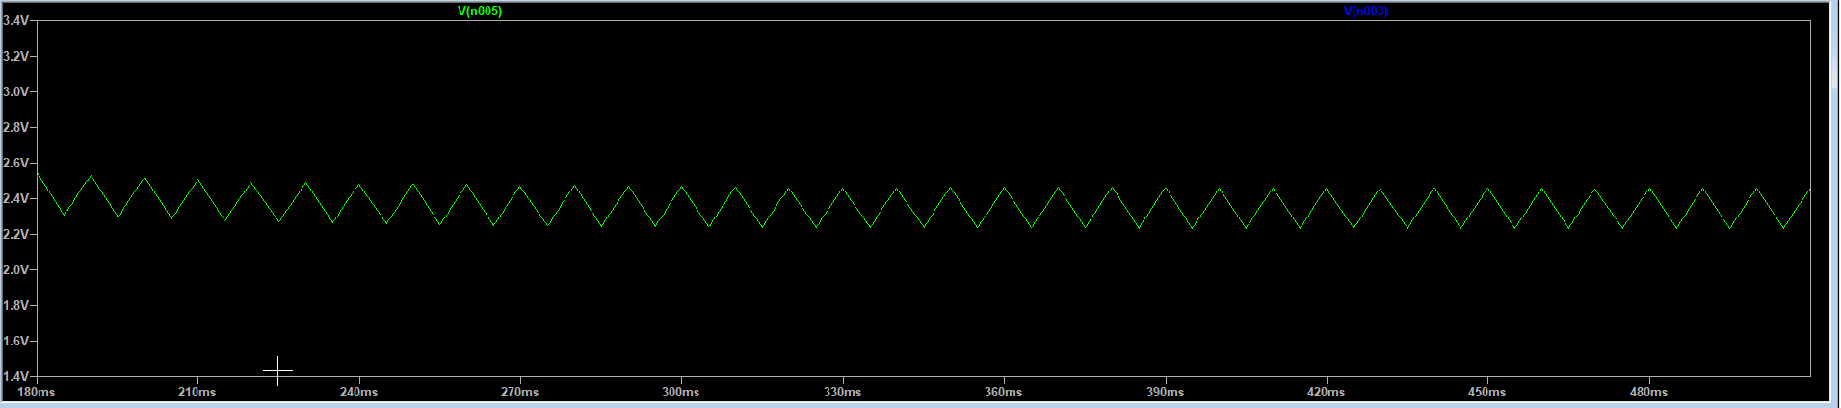1841x408 pixels.
Task: Select the 480ms time axis label
Action: 1648,392
